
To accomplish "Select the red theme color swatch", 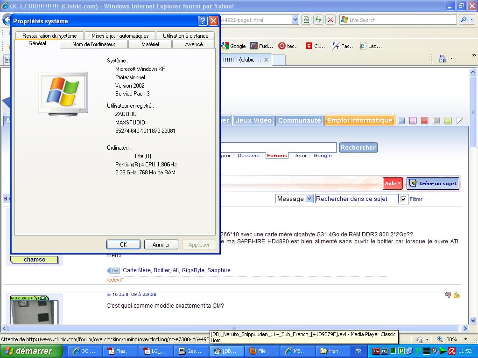I will 424,121.
